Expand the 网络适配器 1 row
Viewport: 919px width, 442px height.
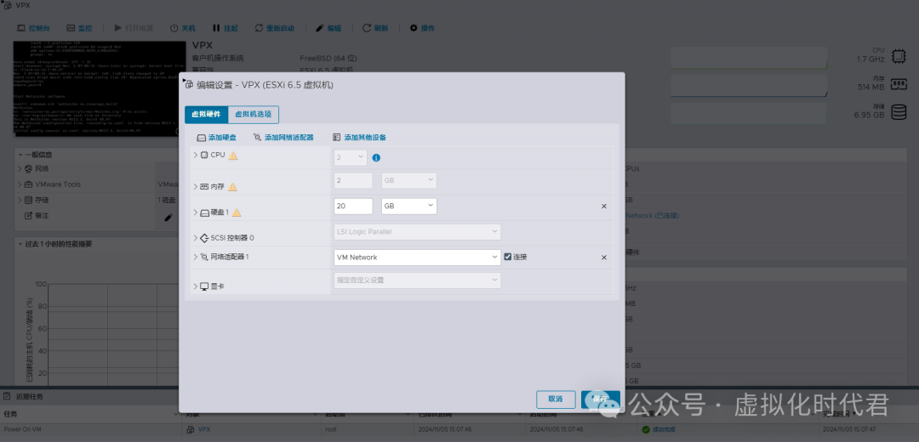click(x=196, y=257)
